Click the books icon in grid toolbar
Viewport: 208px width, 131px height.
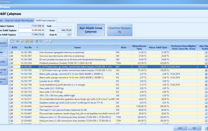click(x=31, y=41)
